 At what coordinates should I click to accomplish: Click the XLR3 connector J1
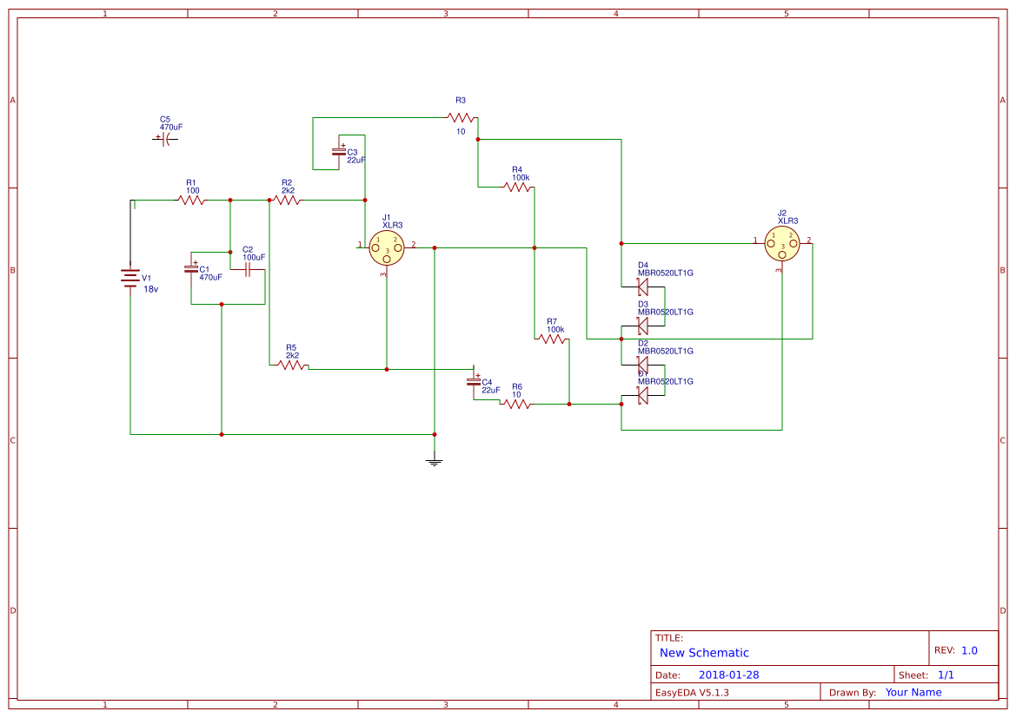coord(386,249)
